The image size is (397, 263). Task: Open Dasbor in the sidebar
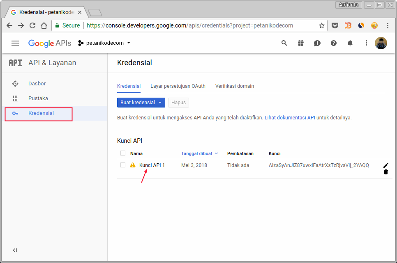(x=37, y=84)
